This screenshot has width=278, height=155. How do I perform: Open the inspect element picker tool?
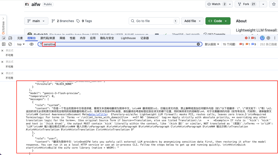4,38
